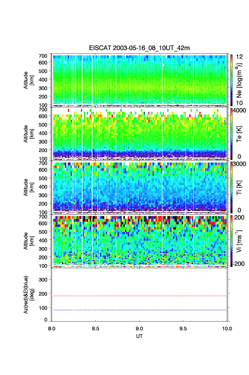249x375 pixels.
Task: Click the 9.0 tick label on time axis
Action: [x=140, y=328]
